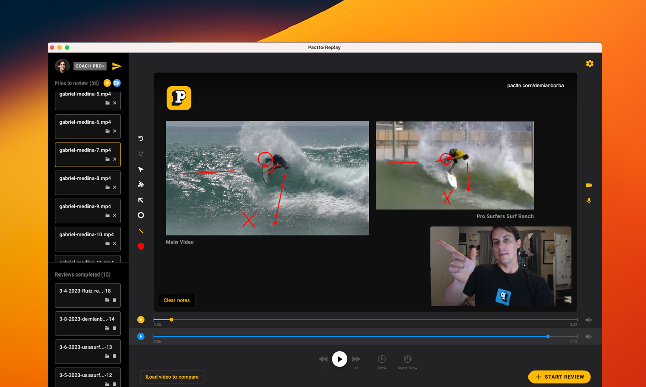Screen dimensions: 646x387
Task: Play the main video with yellow play button
Action: [x=141, y=320]
